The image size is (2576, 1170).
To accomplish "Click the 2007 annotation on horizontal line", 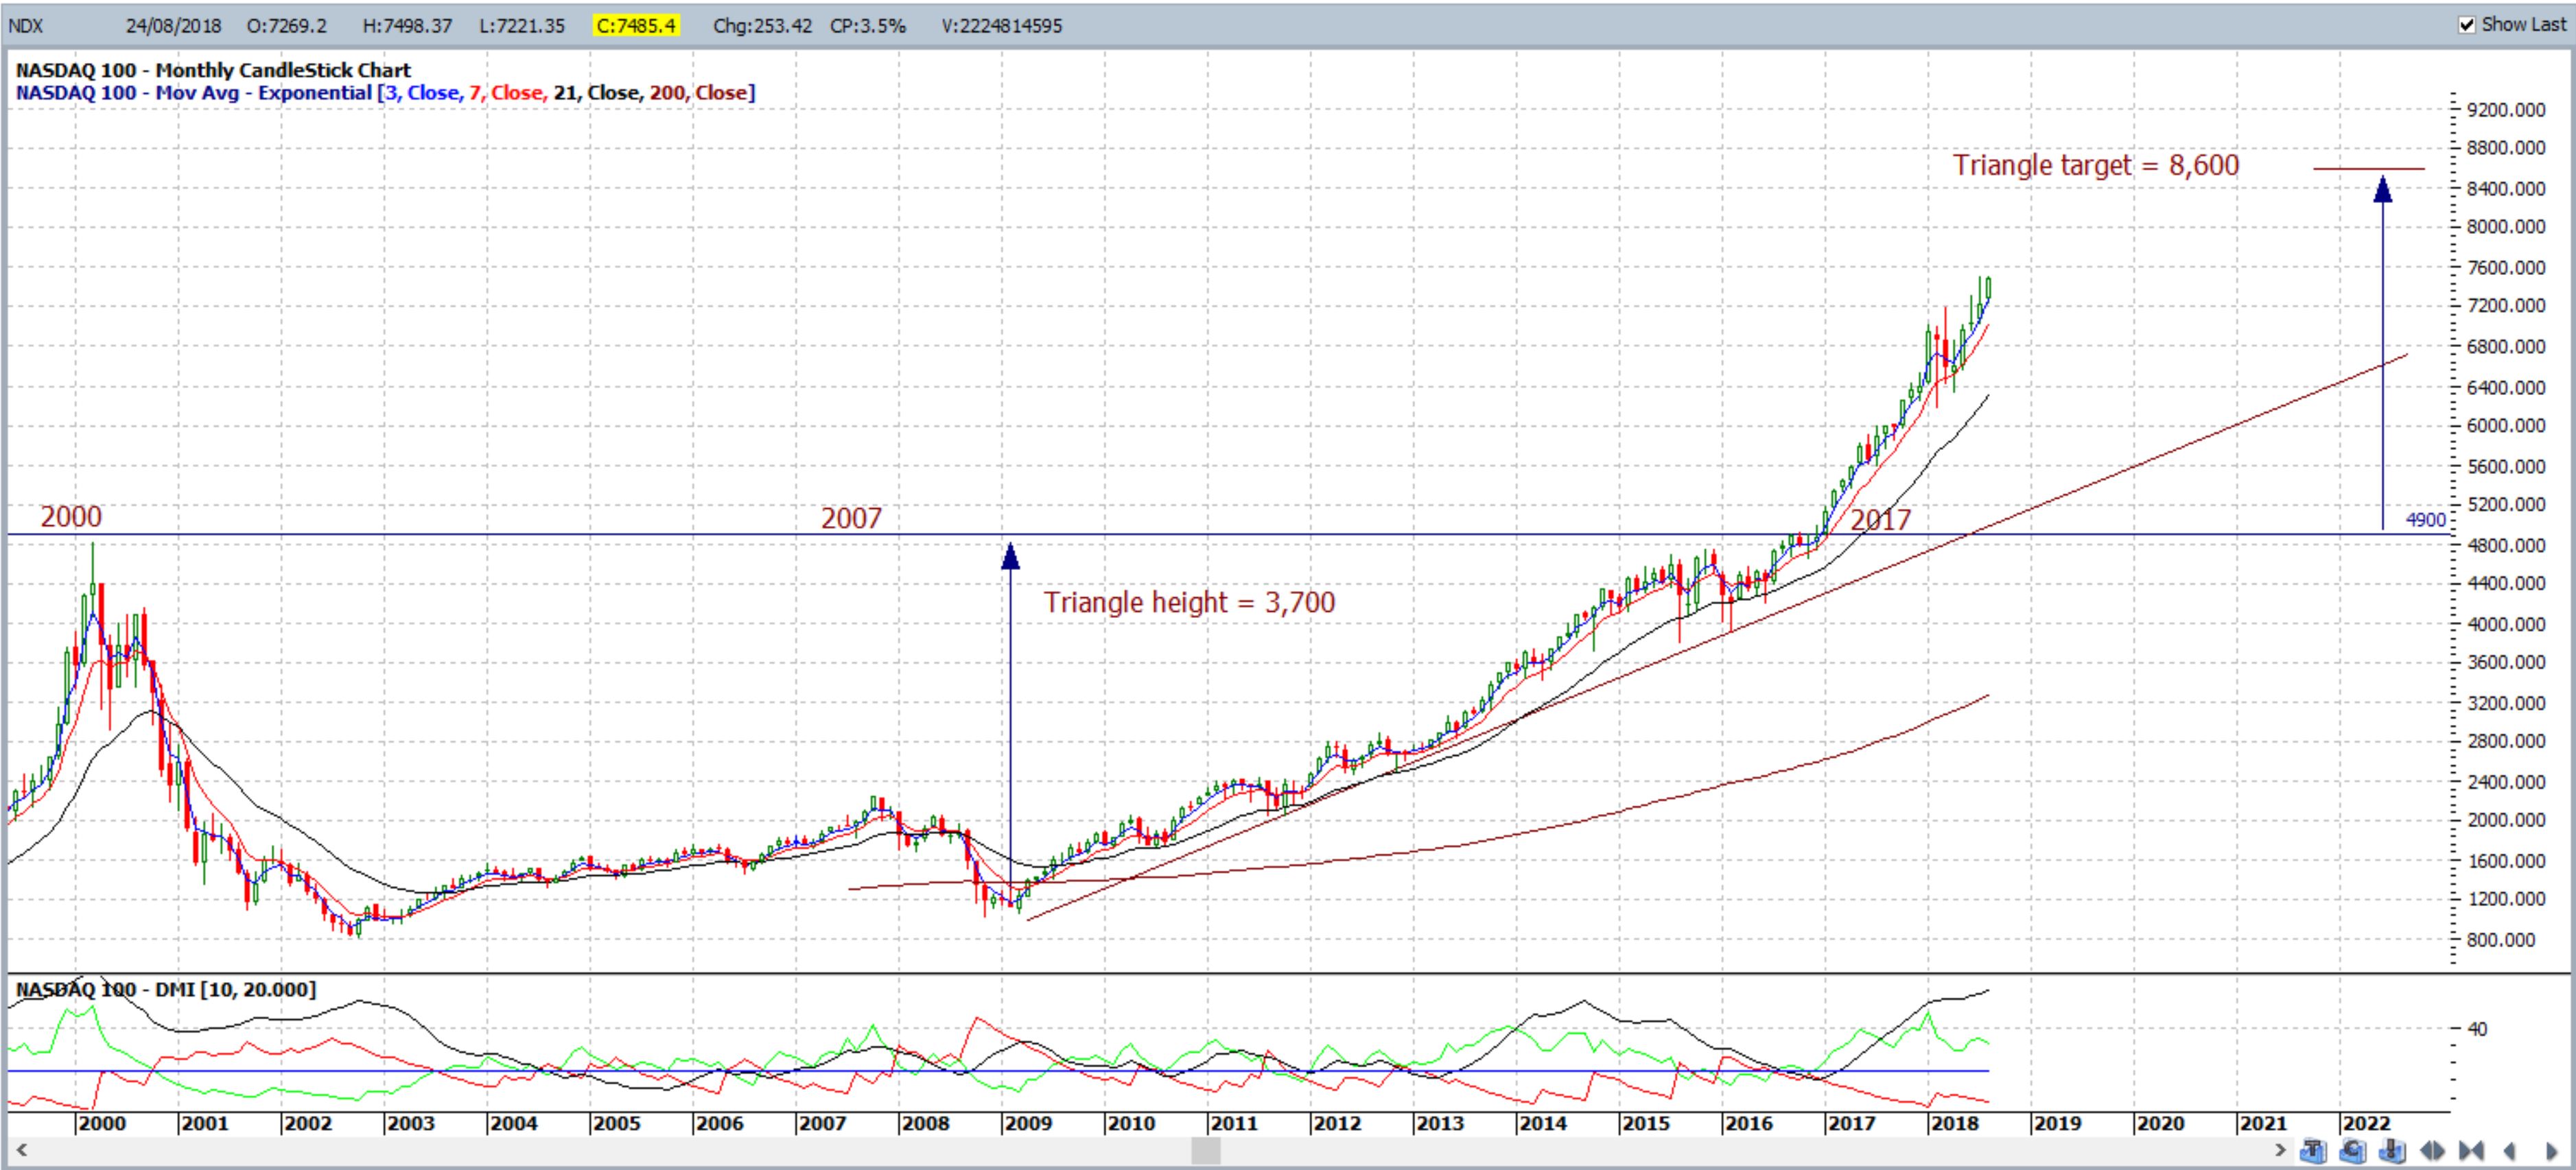I will point(851,518).
